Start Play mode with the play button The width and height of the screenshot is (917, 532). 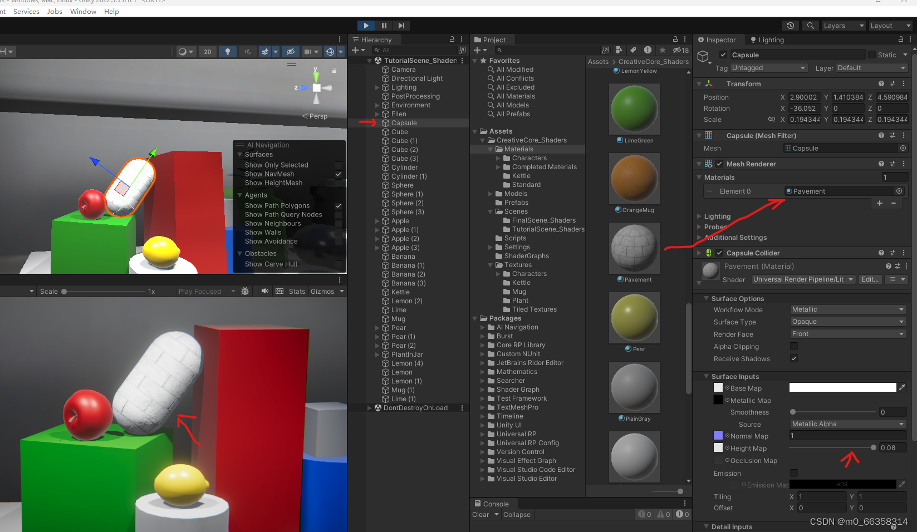click(x=366, y=26)
